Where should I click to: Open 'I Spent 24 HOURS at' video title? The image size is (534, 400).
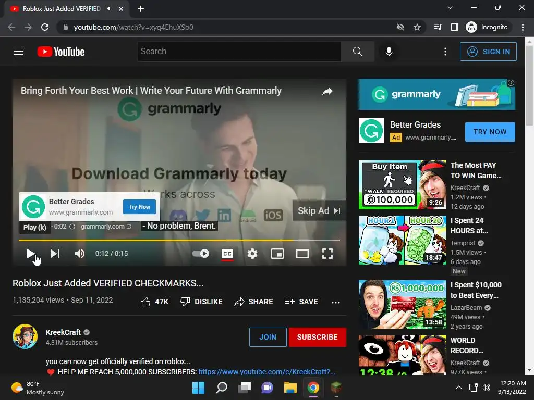point(469,226)
